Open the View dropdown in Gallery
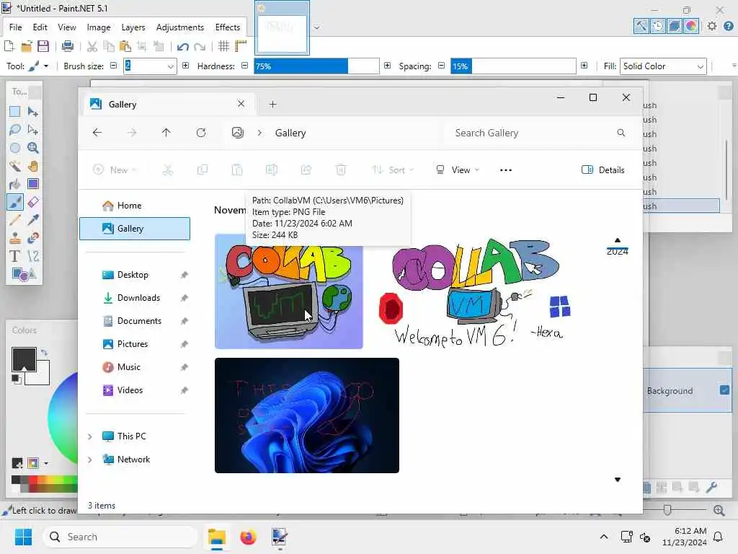 coord(458,170)
